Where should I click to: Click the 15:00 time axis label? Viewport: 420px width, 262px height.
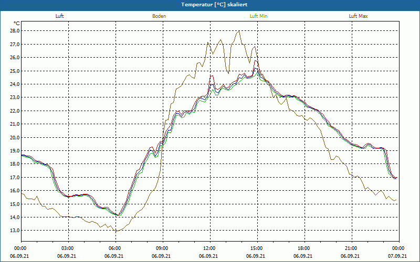pos(257,248)
